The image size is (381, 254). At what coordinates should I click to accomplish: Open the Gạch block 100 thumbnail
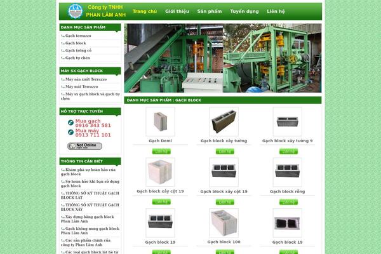[x=224, y=223]
